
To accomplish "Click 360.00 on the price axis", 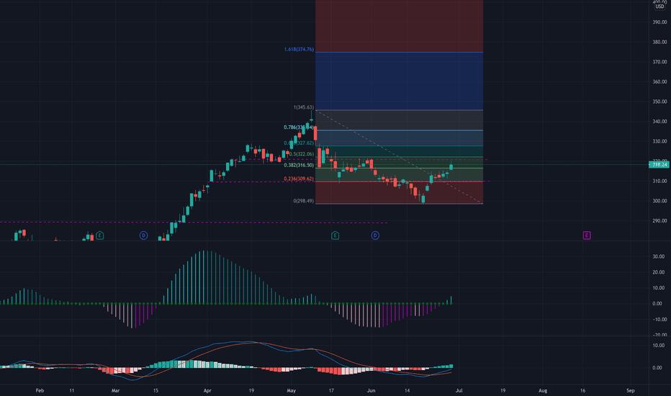I will click(659, 82).
